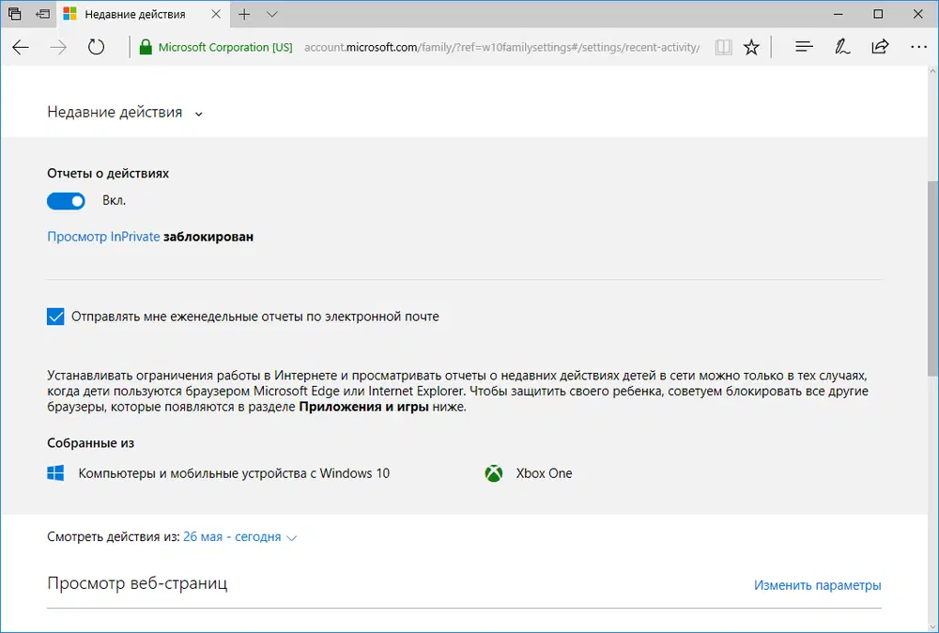The height and width of the screenshot is (633, 939).
Task: Click the Add notes pen icon
Action: pyautogui.click(x=842, y=47)
